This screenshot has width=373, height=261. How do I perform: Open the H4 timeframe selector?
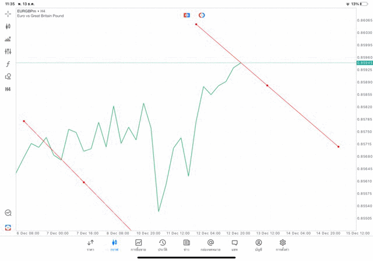tap(8, 89)
